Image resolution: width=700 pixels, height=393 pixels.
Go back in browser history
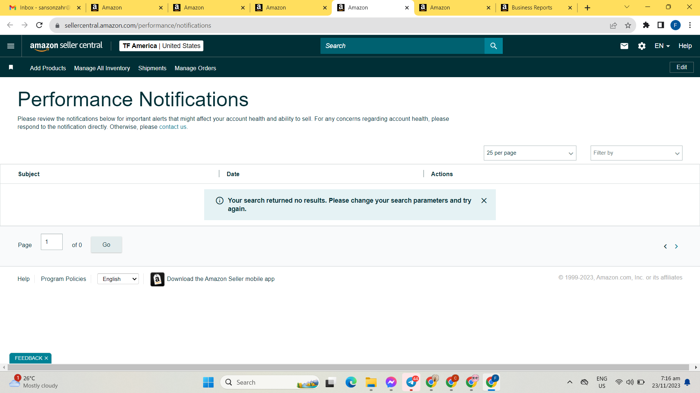click(10, 25)
